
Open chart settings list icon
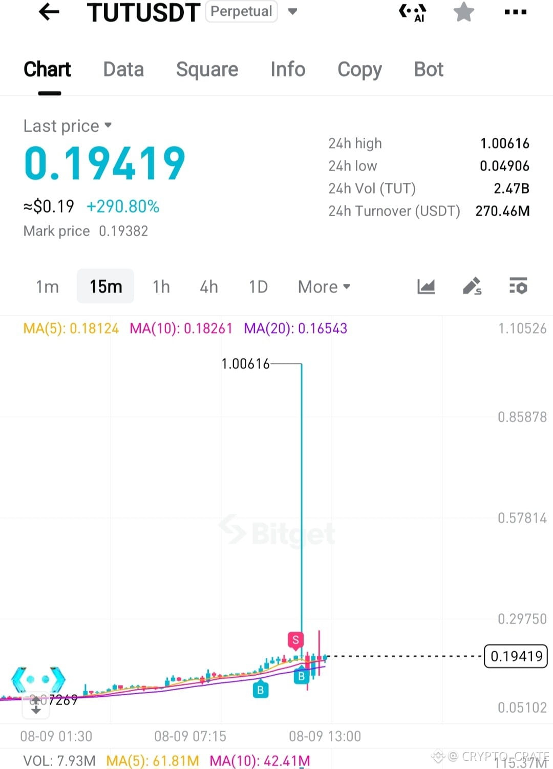(518, 286)
